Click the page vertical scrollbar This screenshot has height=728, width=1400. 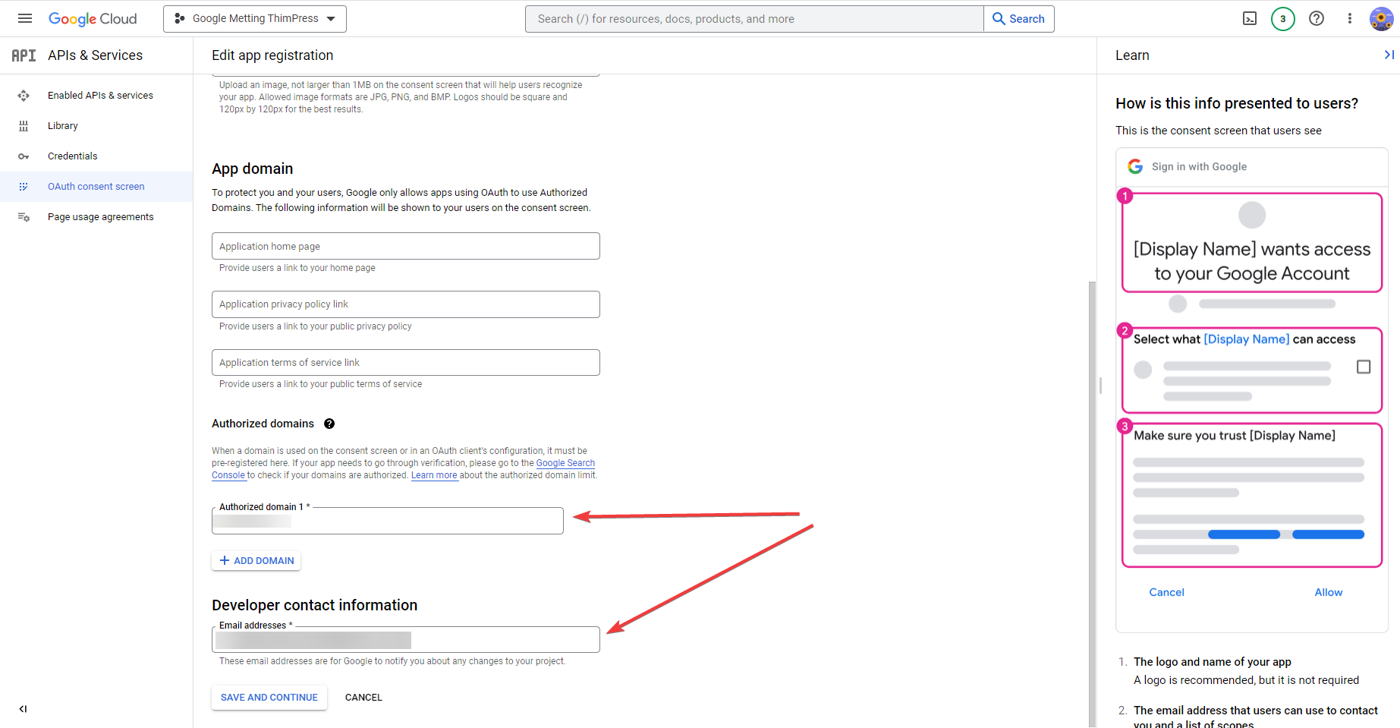click(1092, 504)
